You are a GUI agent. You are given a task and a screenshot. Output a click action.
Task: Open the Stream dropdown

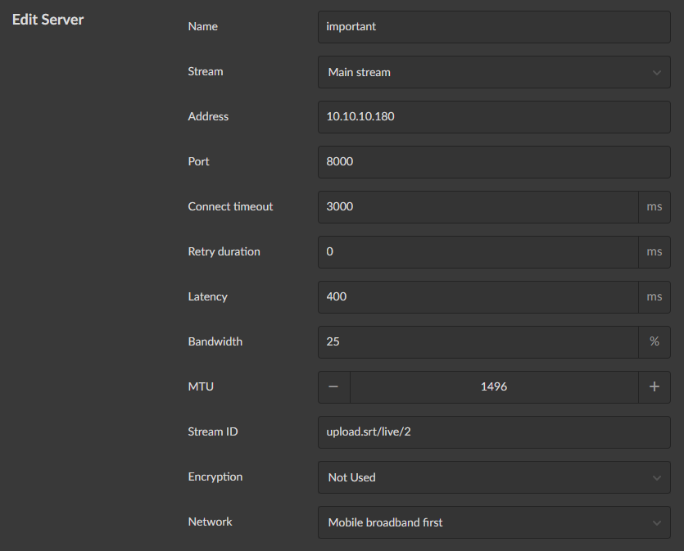[493, 72]
